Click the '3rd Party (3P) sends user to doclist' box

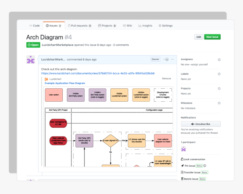[84, 141]
